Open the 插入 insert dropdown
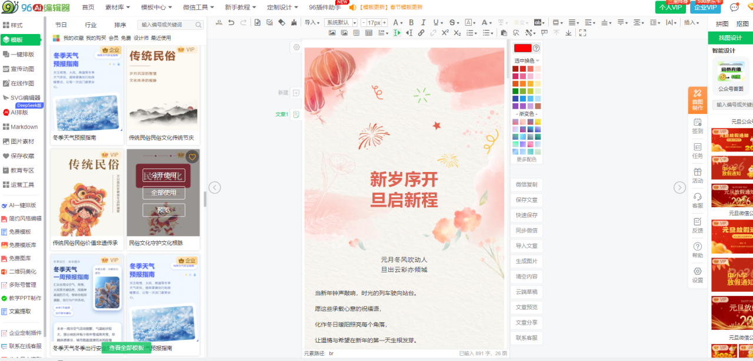The height and width of the screenshot is (361, 753). point(691,23)
